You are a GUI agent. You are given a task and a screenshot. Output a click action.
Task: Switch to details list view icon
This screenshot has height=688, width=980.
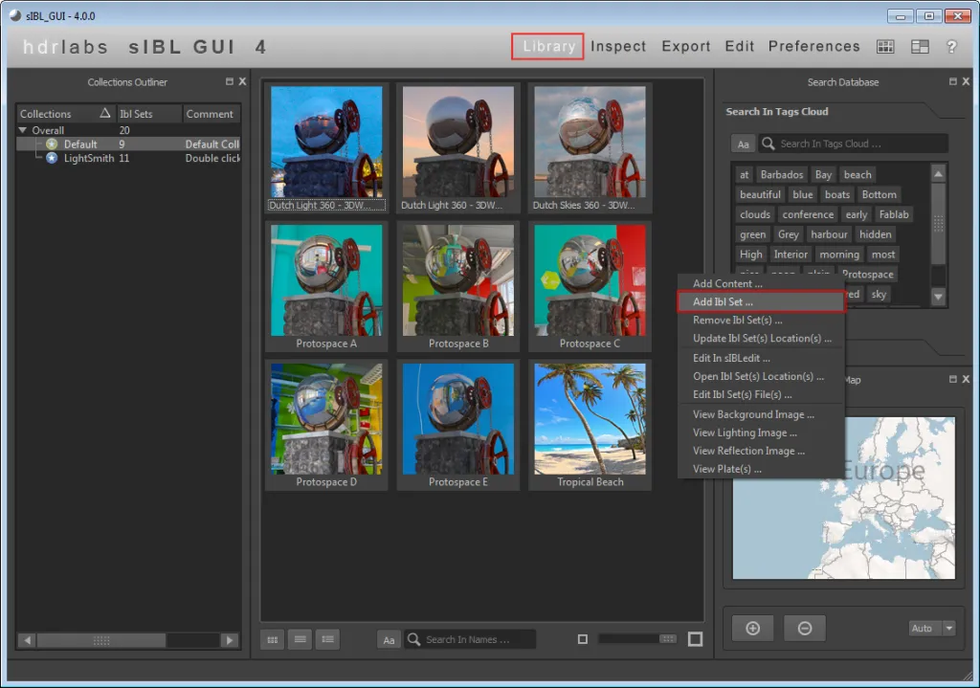tap(327, 639)
